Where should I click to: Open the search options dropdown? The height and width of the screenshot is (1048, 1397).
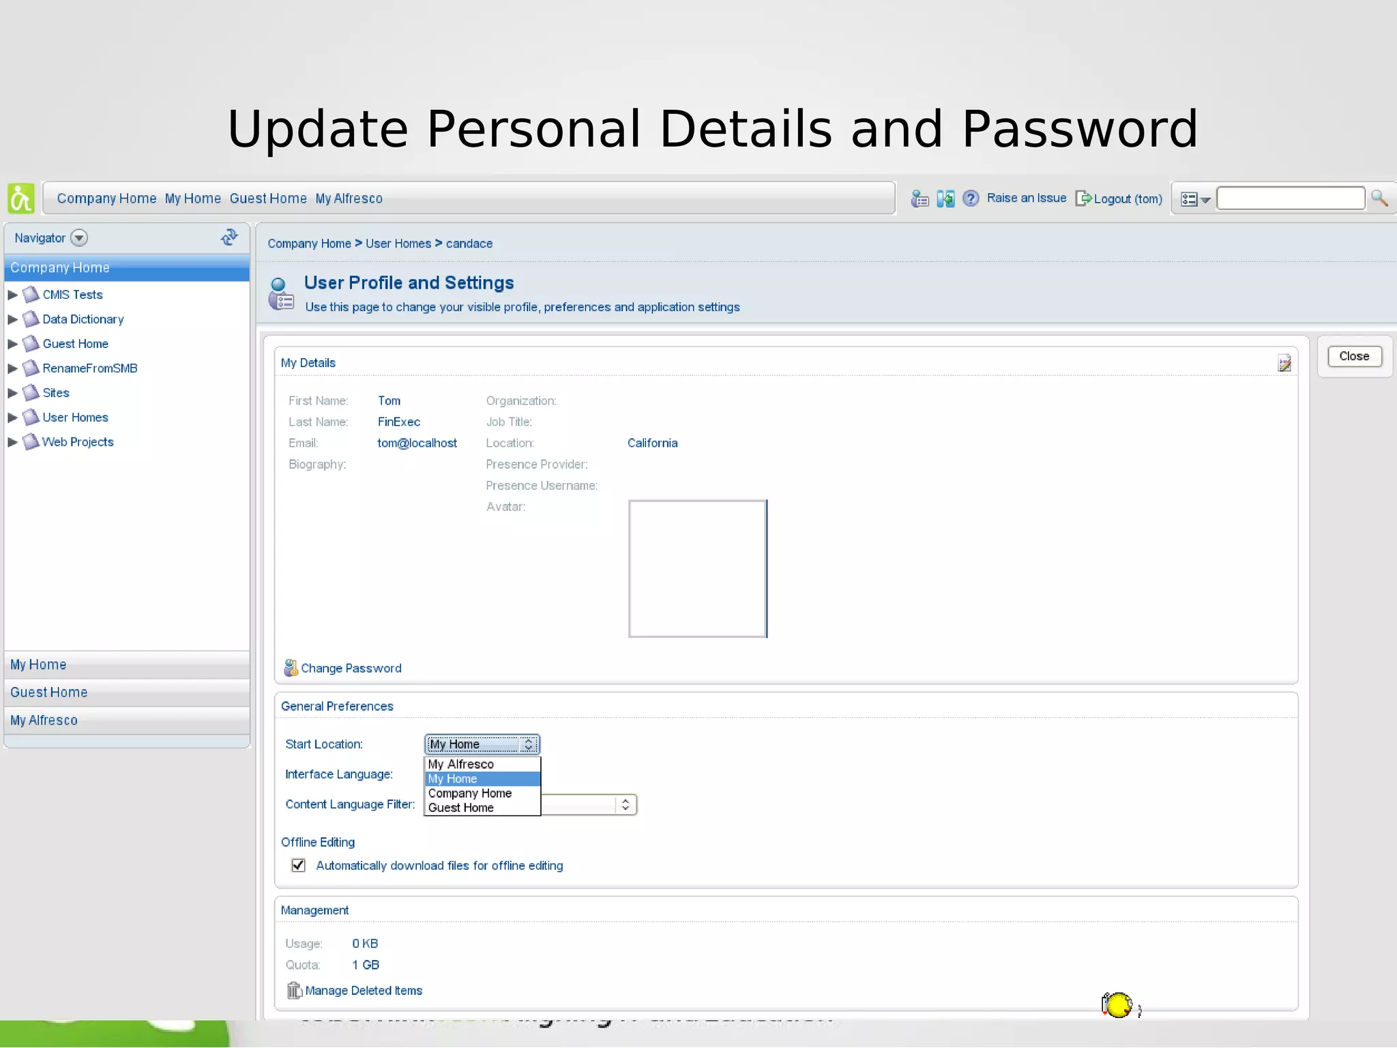(1195, 199)
